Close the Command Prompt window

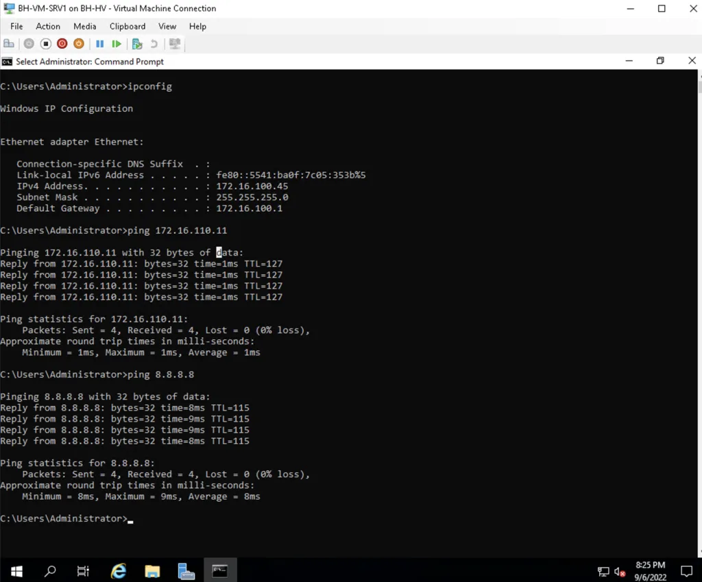pos(692,61)
